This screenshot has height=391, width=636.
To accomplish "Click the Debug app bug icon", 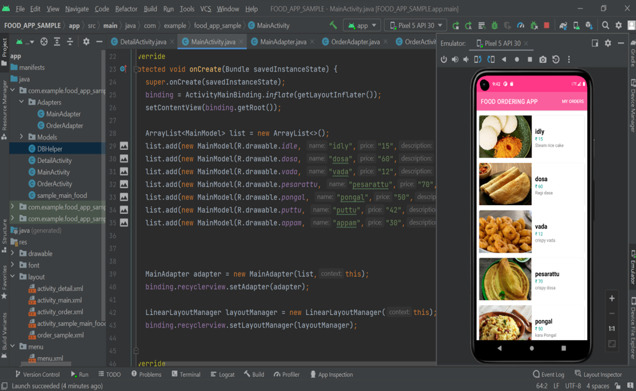I will click(x=494, y=25).
